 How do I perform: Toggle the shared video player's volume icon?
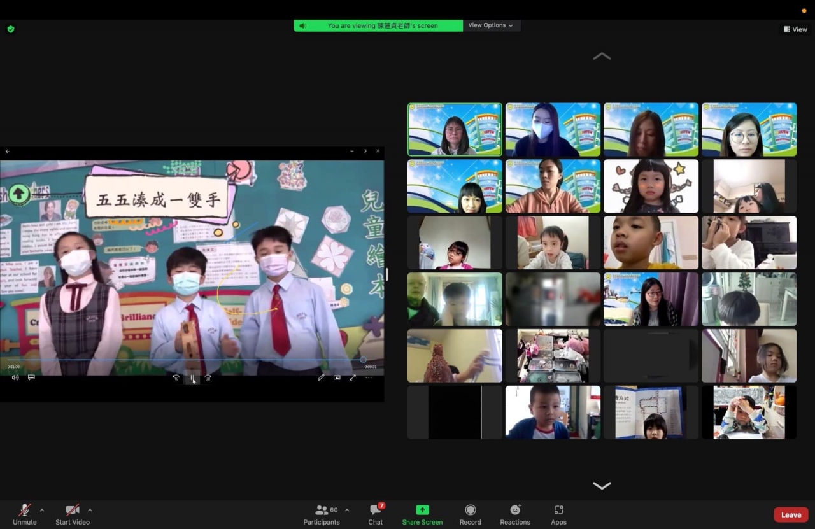pyautogui.click(x=15, y=377)
